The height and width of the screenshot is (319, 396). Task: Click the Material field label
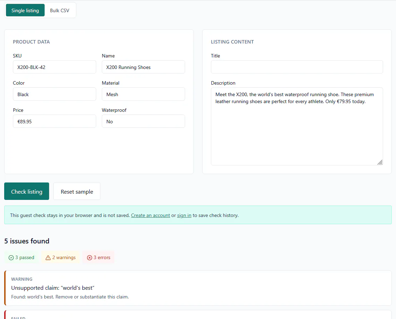coord(111,83)
